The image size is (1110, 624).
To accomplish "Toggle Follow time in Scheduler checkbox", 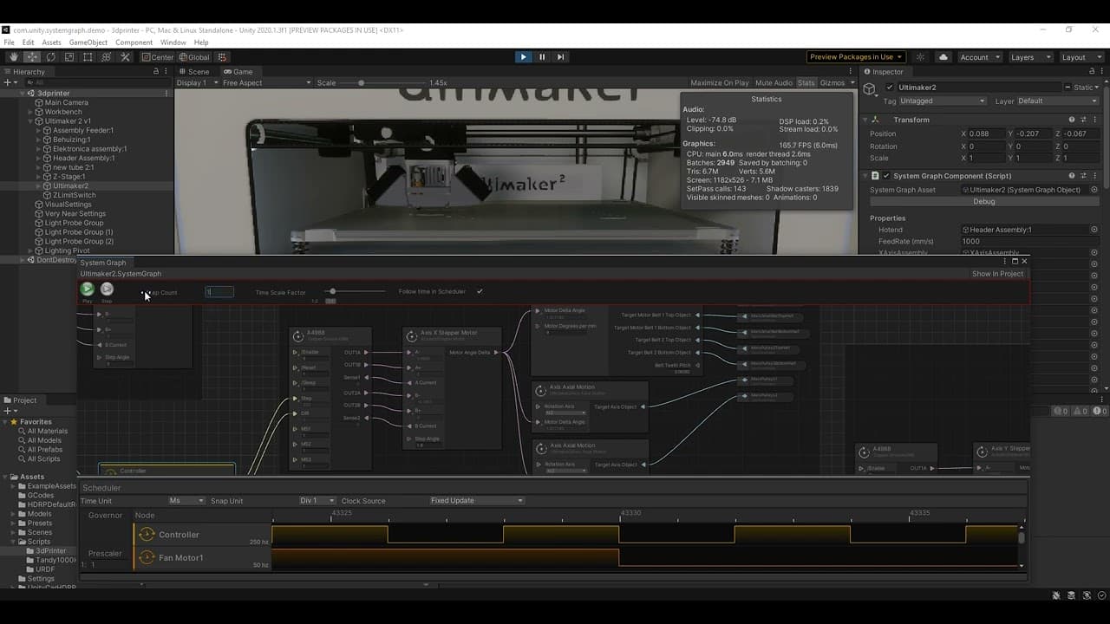I will pos(480,291).
